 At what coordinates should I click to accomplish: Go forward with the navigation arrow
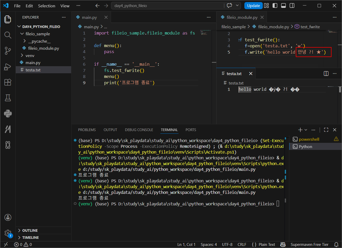(x=106, y=6)
